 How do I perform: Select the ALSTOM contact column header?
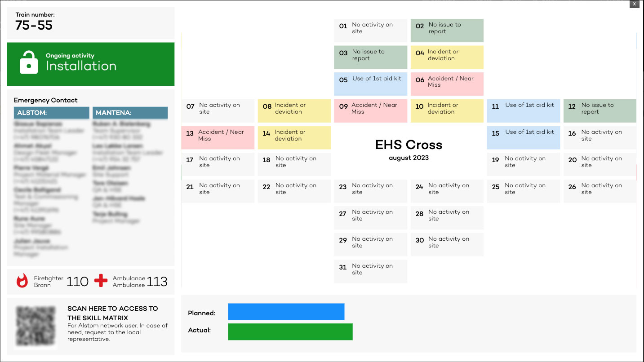click(51, 113)
